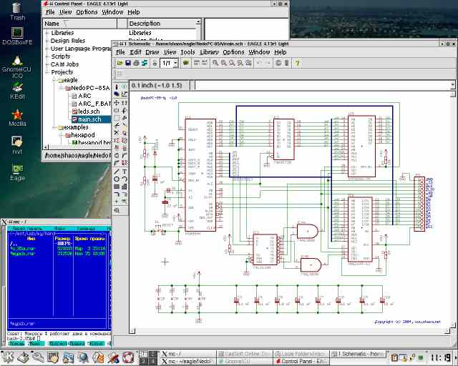Click the magnifier Zoom to fit icon
This screenshot has width=458, height=366.
click(x=215, y=63)
